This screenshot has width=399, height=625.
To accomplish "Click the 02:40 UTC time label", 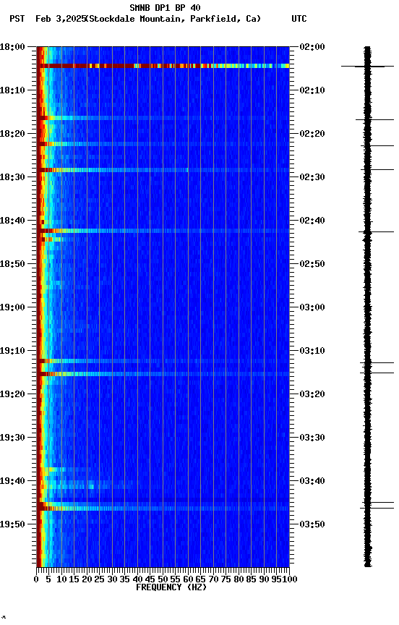I will pos(312,221).
